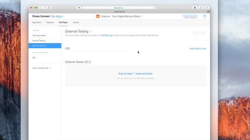
Task: Select the TestFlight tab
Action: 63,23
